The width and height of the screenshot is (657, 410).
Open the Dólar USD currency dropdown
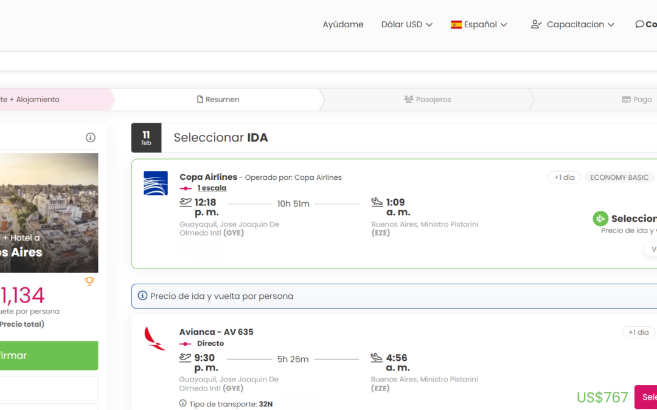coord(406,24)
